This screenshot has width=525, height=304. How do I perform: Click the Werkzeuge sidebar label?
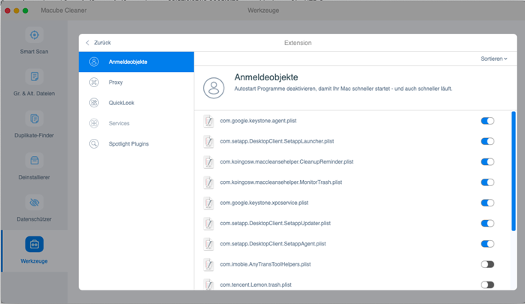34,261
